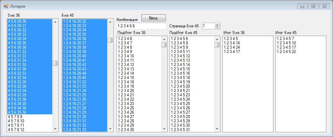
Task: Click the ПодИтог 5 из 36 scroll-down arrow
Action: click(x=164, y=129)
